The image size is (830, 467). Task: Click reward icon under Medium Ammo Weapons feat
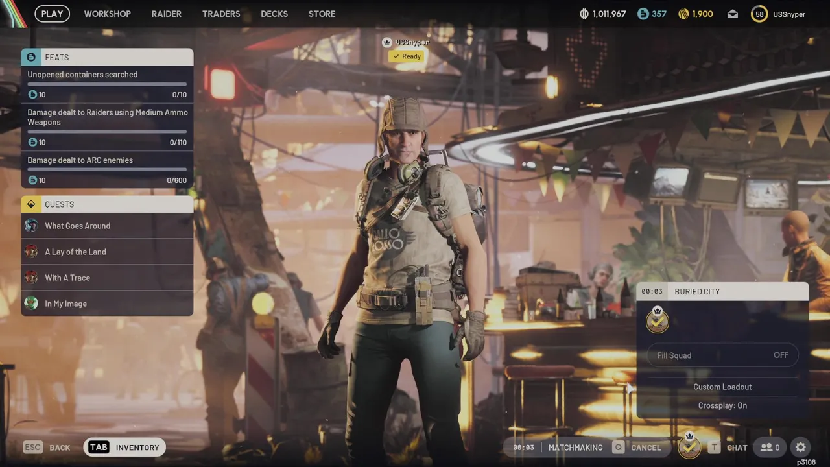(x=32, y=142)
